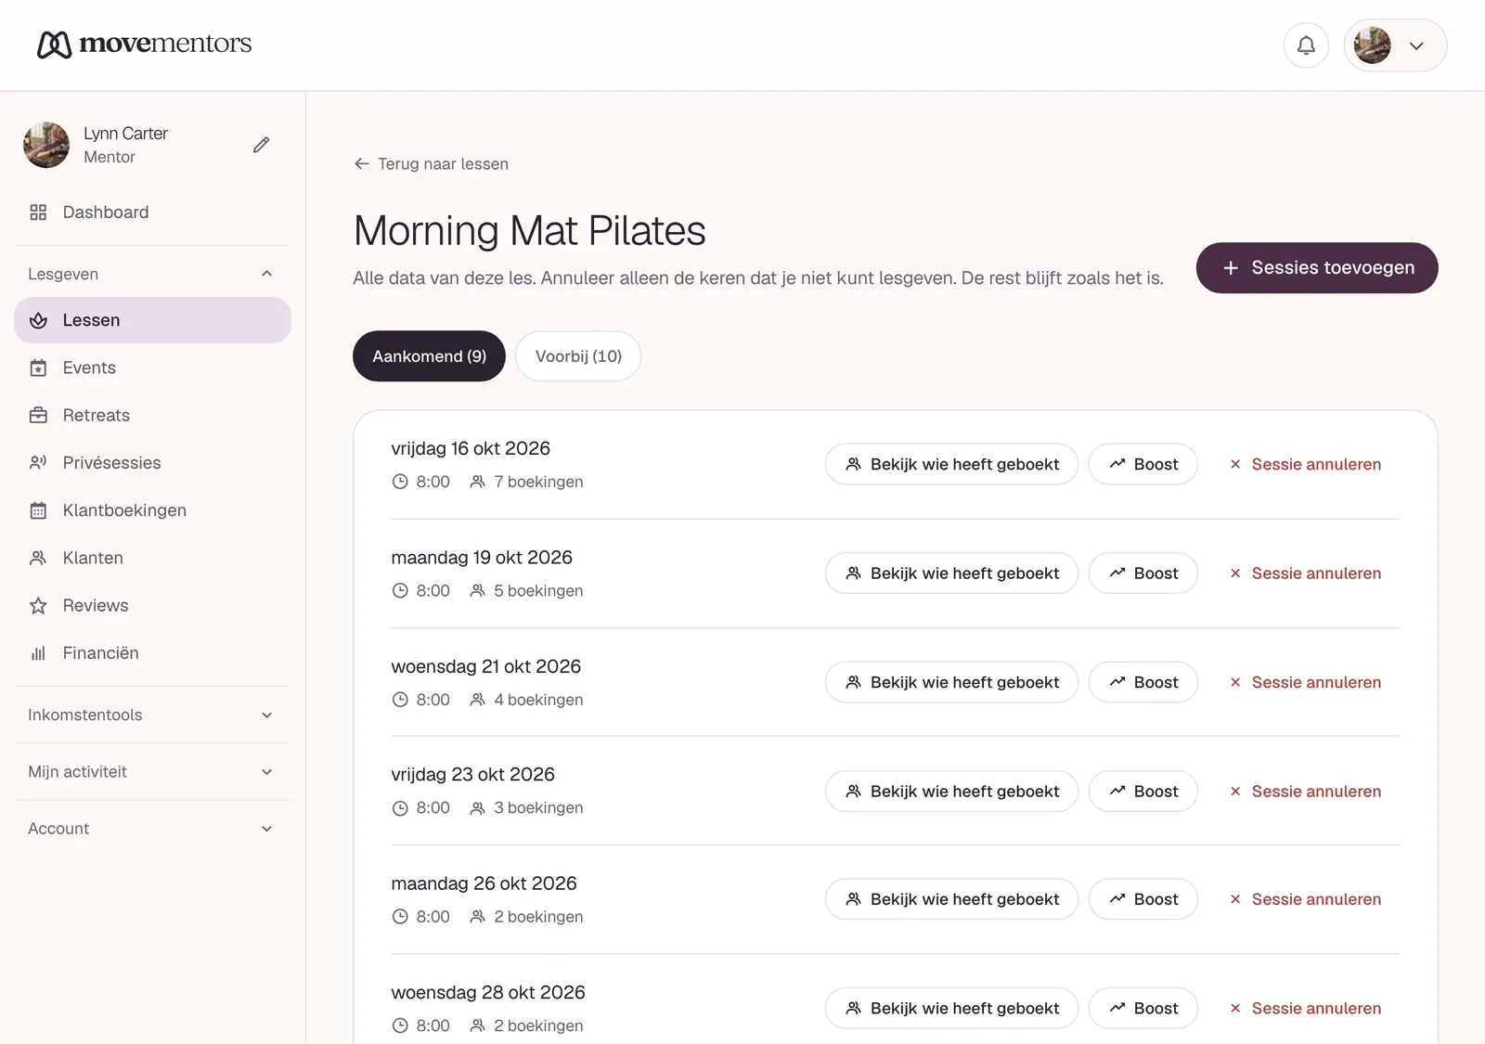This screenshot has width=1485, height=1044.
Task: Open Lessen in the sidebar
Action: pos(152,320)
